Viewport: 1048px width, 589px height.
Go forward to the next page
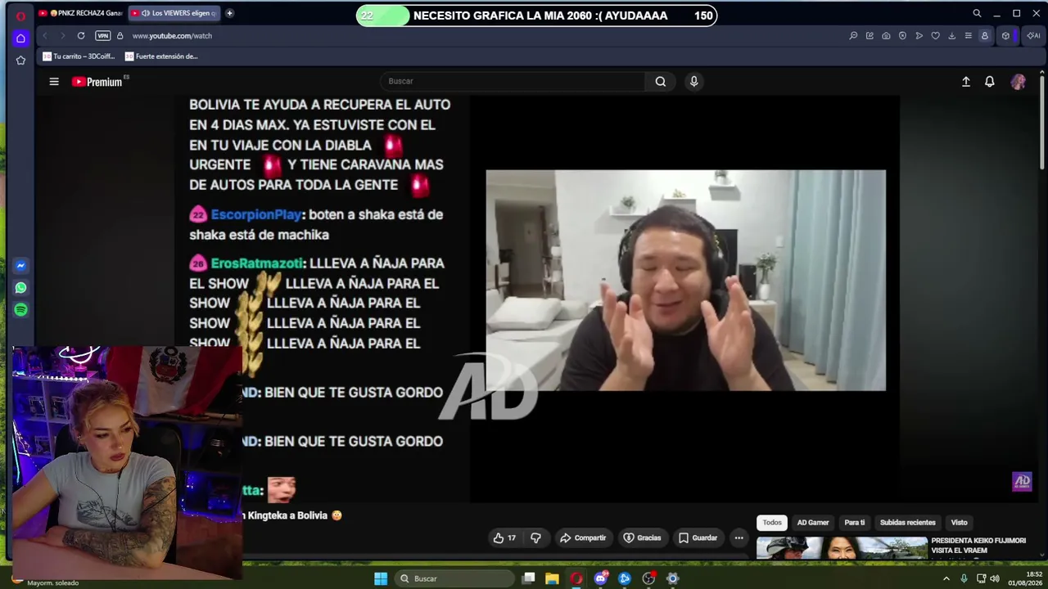[x=62, y=36]
